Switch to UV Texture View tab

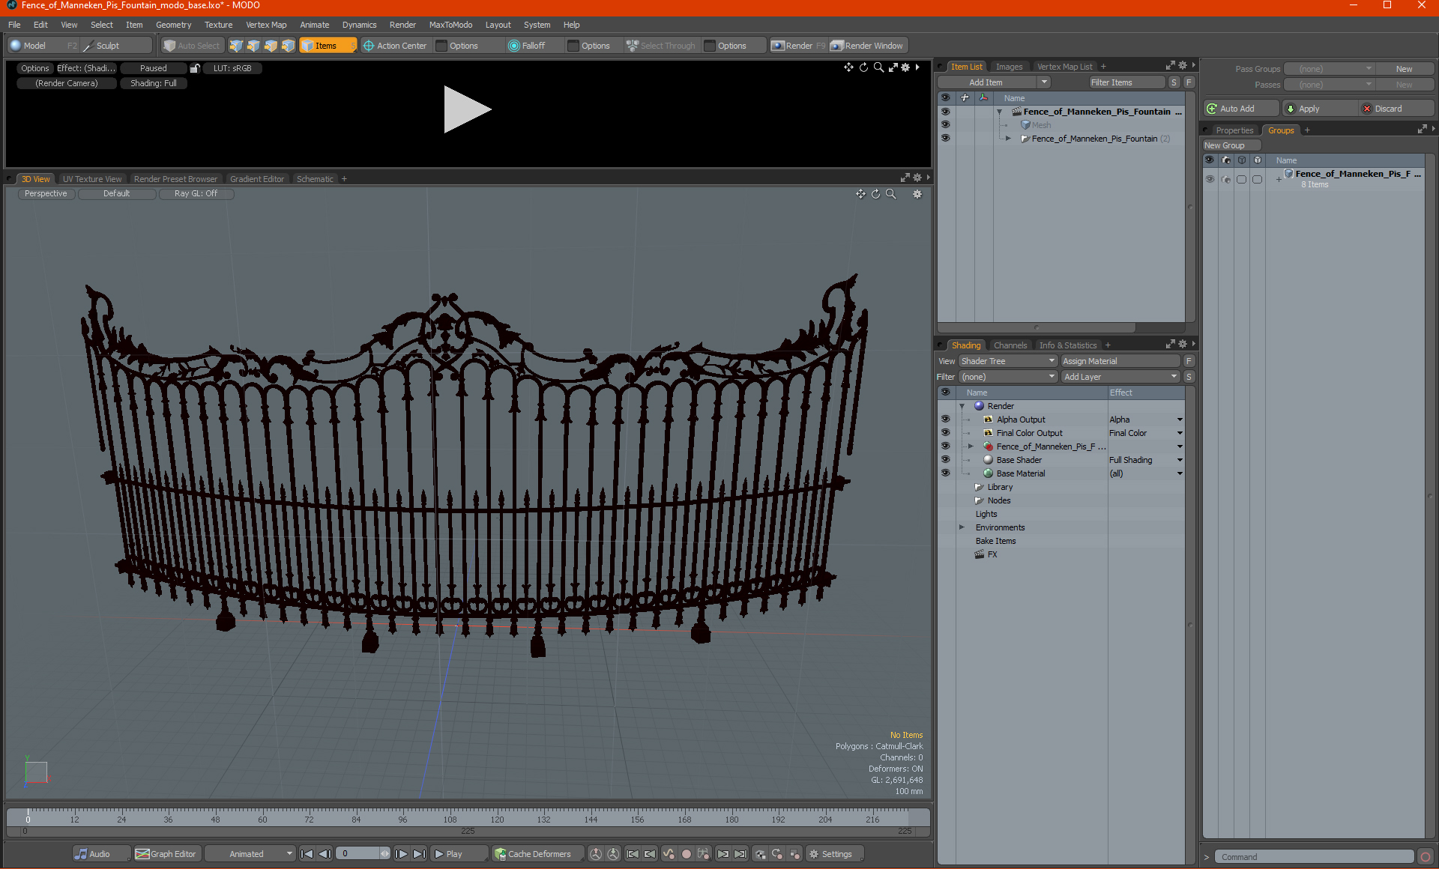pyautogui.click(x=92, y=179)
